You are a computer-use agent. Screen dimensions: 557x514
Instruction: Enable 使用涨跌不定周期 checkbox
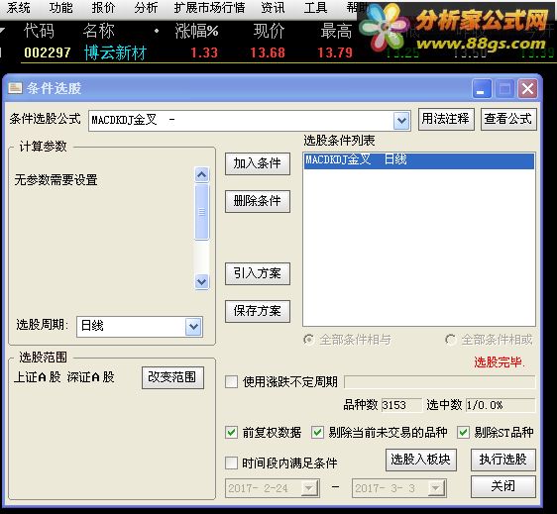point(231,382)
